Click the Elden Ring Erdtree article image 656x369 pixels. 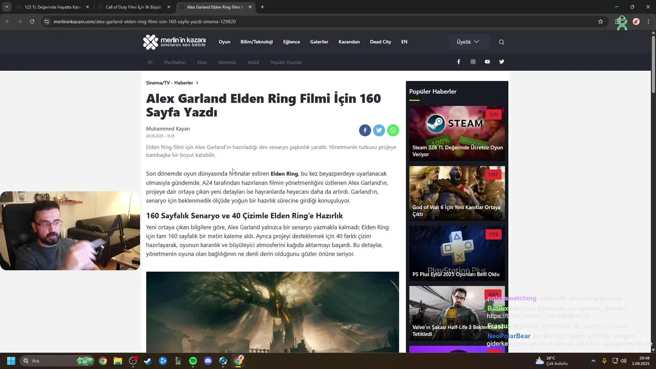[272, 312]
